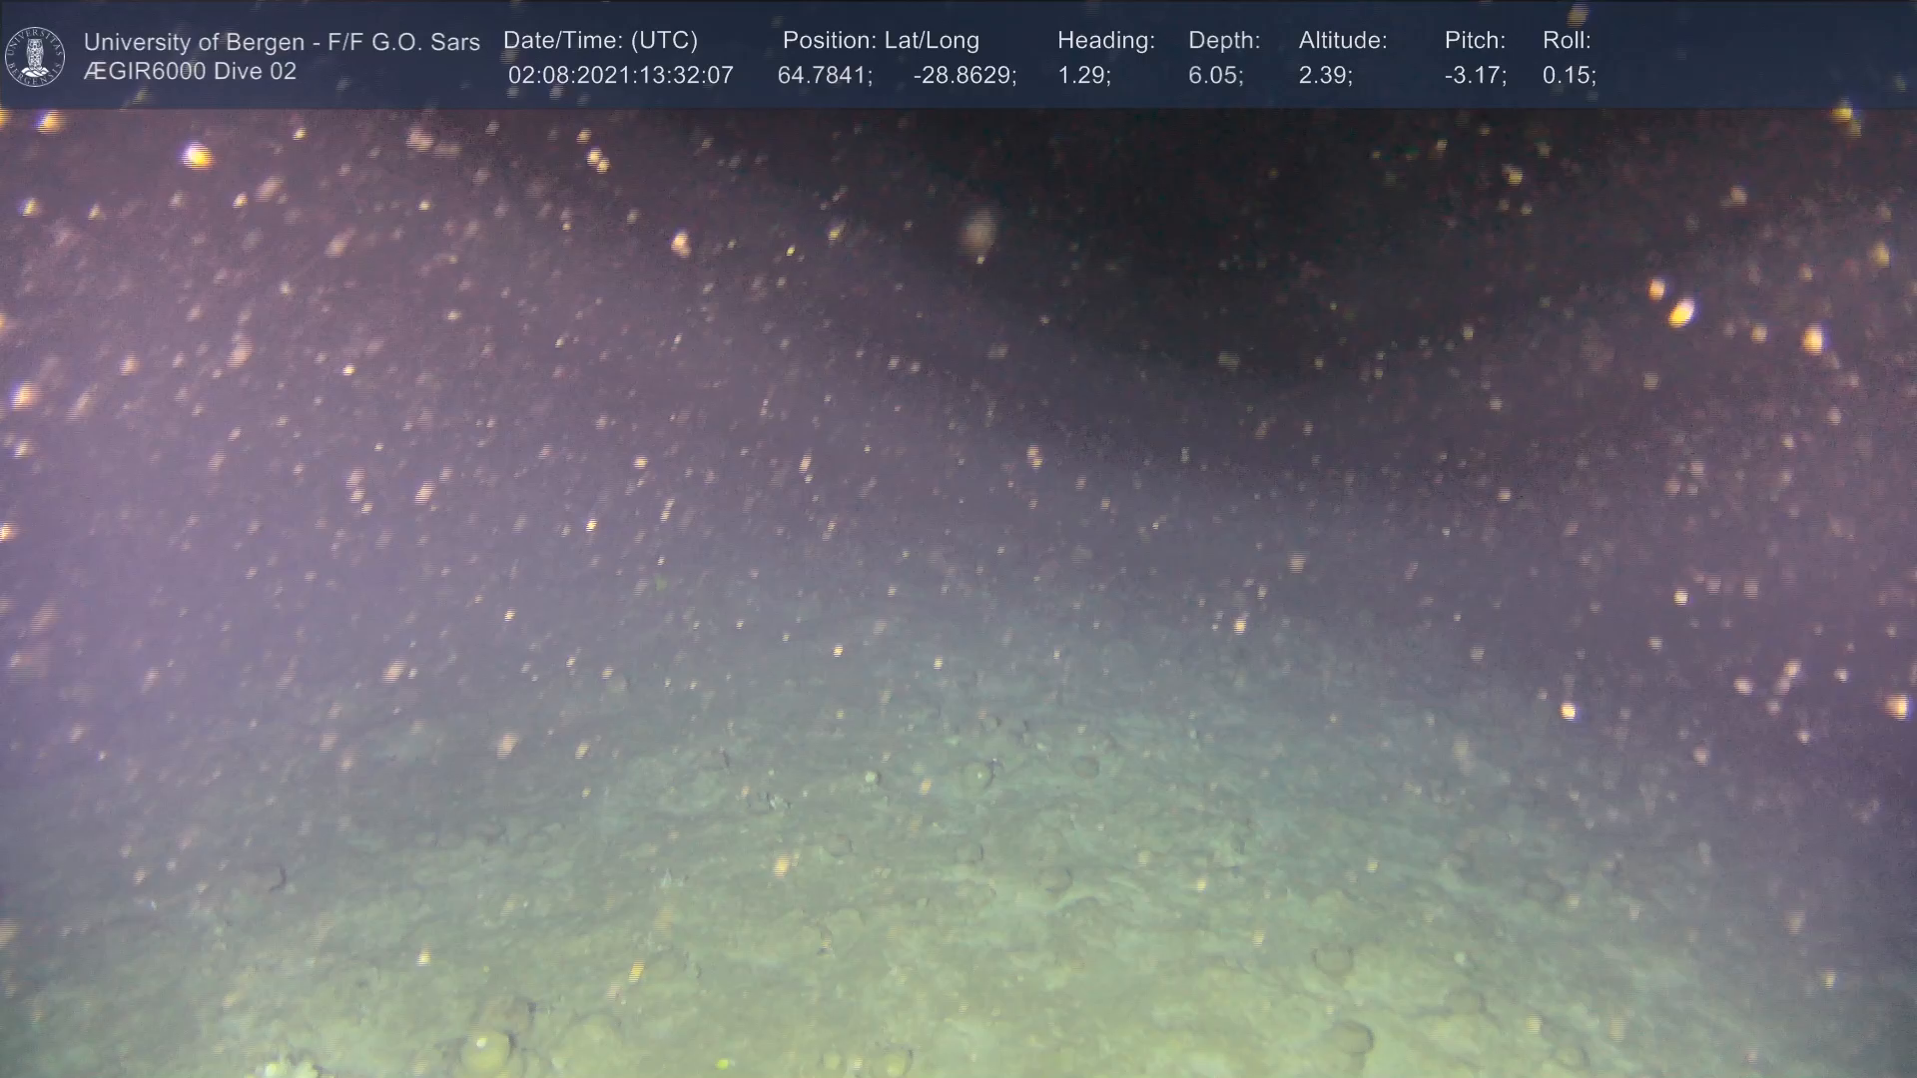
Task: Select the heading value 1.29
Action: pos(1083,76)
